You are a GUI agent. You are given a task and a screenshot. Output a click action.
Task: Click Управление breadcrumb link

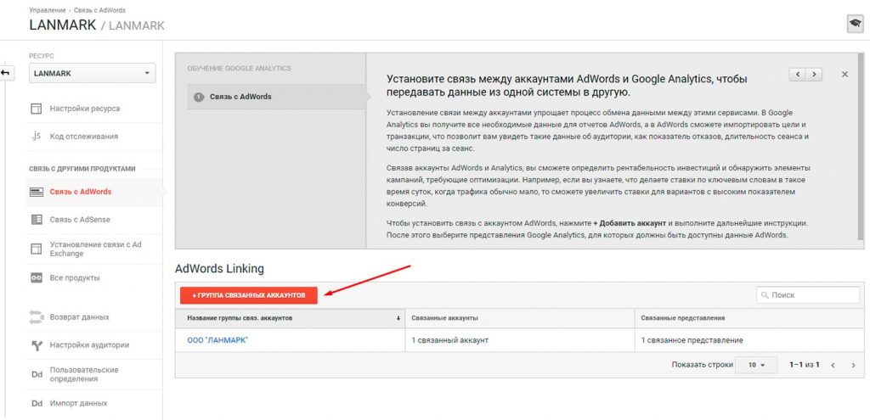47,10
